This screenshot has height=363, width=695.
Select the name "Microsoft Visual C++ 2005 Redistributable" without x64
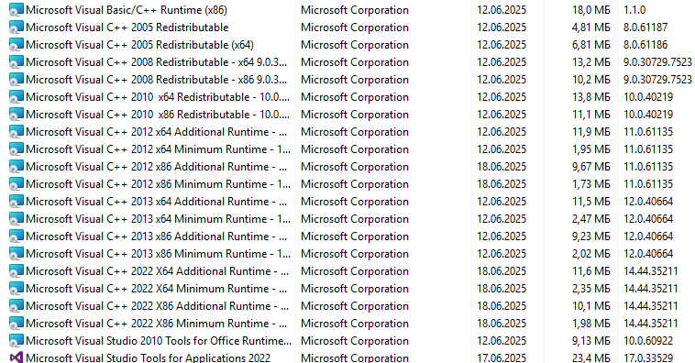pos(127,27)
